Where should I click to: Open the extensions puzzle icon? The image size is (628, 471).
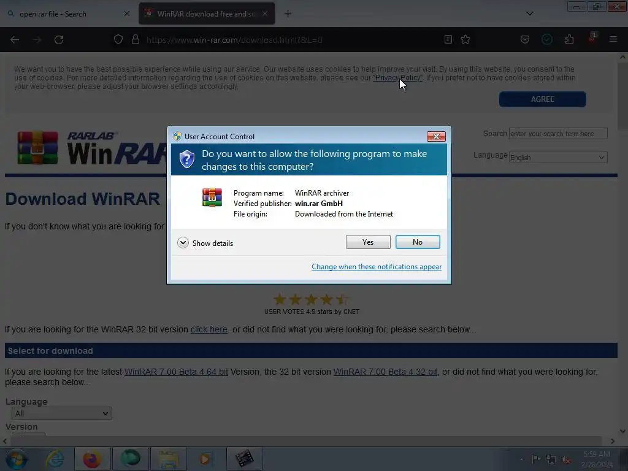569,39
